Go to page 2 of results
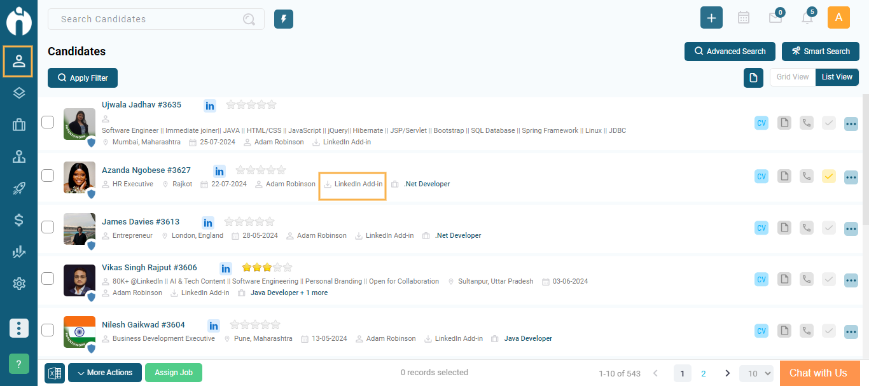 pyautogui.click(x=704, y=373)
